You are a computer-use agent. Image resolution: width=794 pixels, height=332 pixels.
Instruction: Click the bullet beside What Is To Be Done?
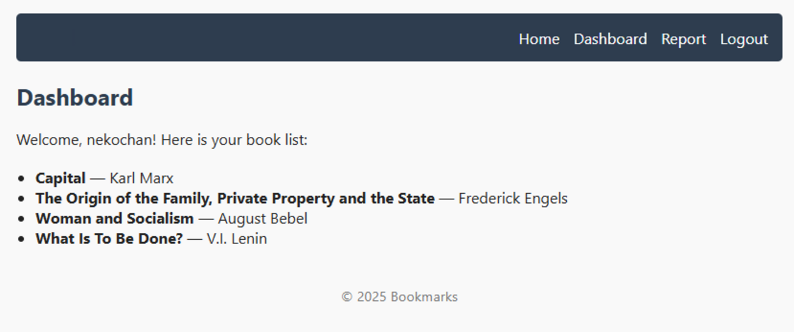coord(22,240)
